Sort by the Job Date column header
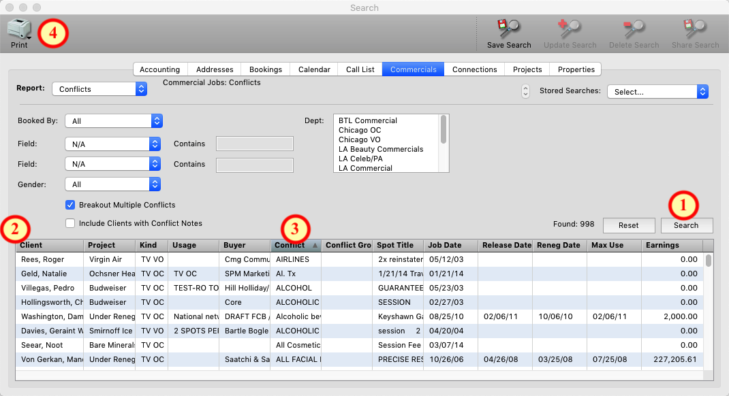The height and width of the screenshot is (396, 729). click(451, 245)
